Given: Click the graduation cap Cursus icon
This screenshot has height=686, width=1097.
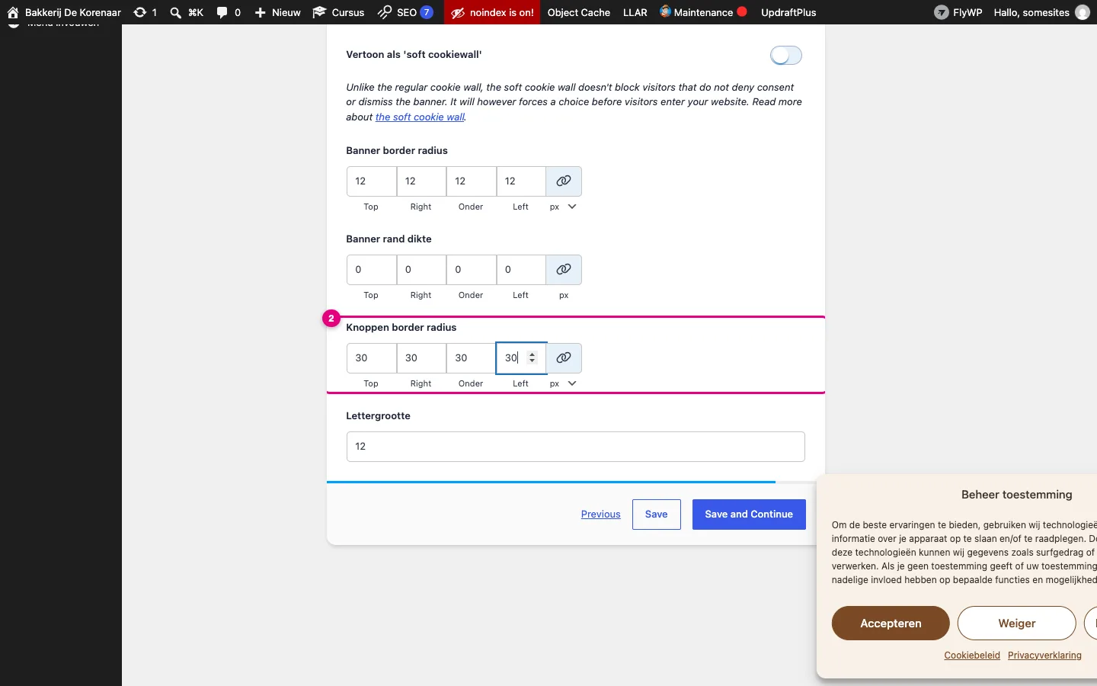Looking at the screenshot, I should click(x=319, y=12).
